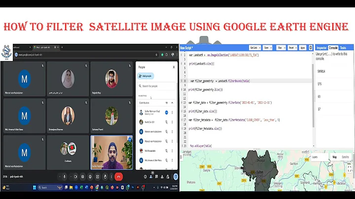The width and height of the screenshot is (355, 199).
Task: Toggle captions in Meet
Action: tap(83, 177)
